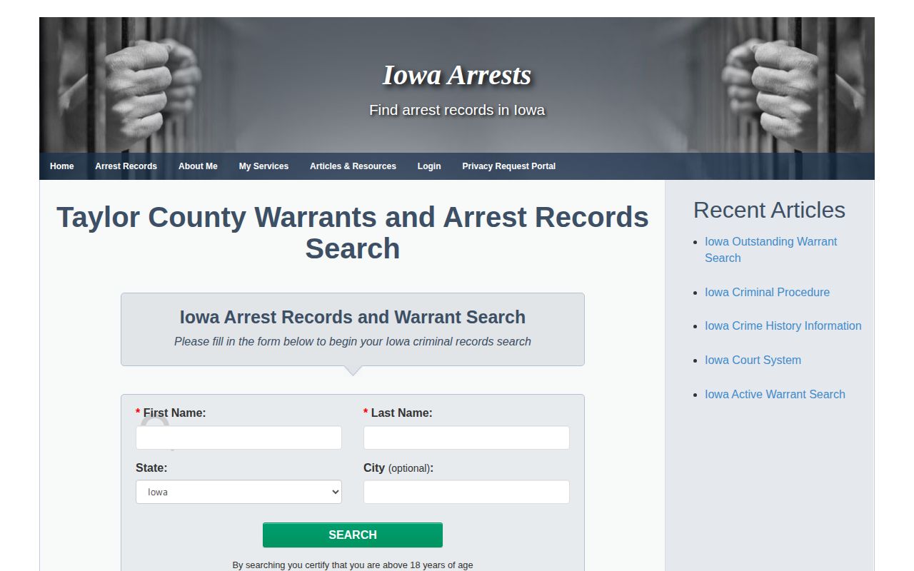Screen dimensions: 914x571
Task: Click the green SEARCH button
Action: point(353,535)
